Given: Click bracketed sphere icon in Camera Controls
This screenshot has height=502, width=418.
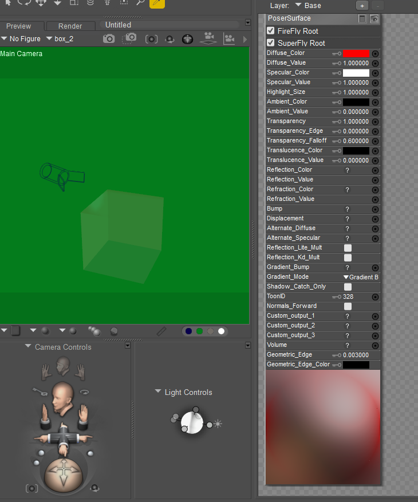Looking at the screenshot, I should tap(31, 488).
